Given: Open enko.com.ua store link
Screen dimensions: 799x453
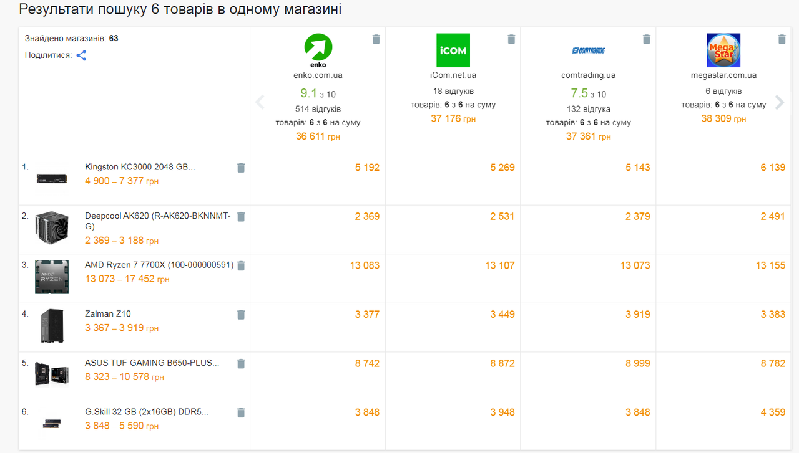Looking at the screenshot, I should [318, 75].
